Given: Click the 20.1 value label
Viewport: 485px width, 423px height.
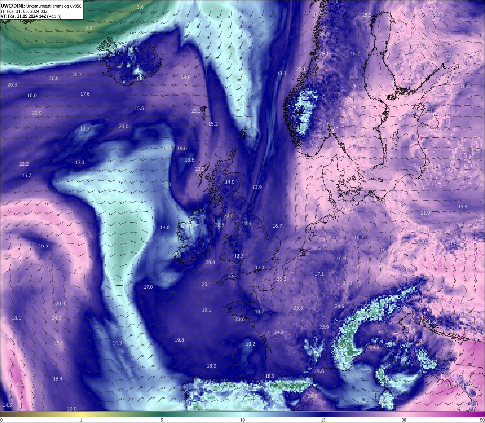Looking at the screenshot, I should (x=207, y=284).
